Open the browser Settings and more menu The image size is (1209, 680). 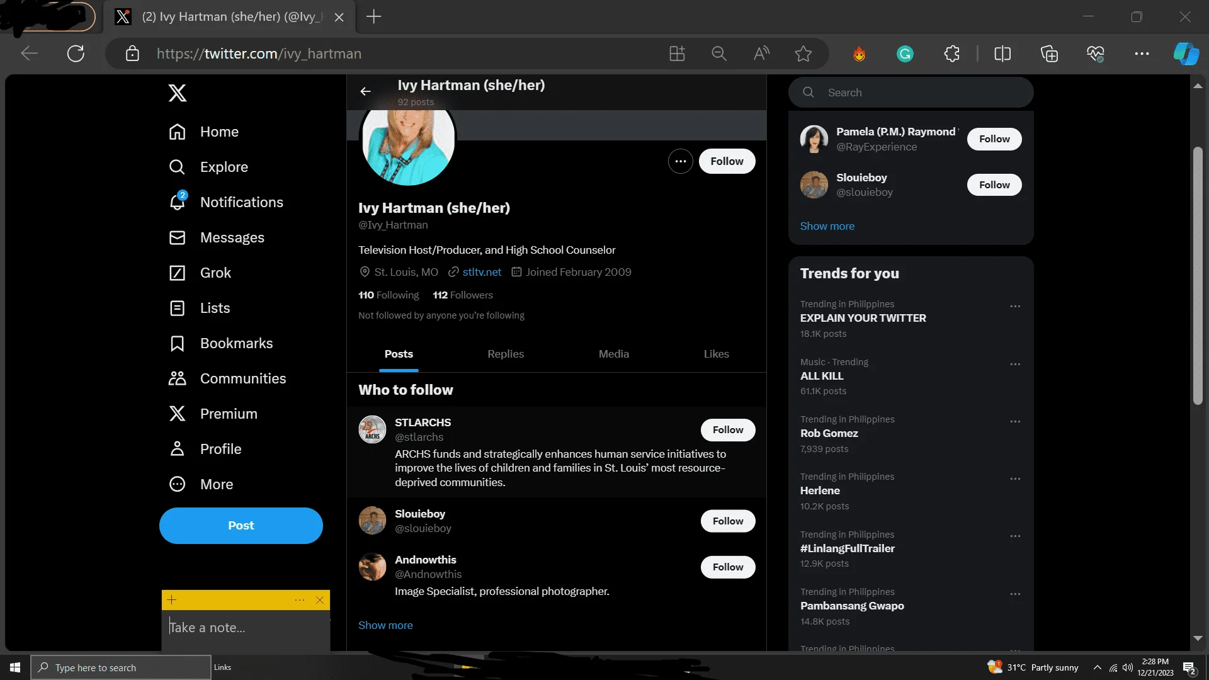coord(1142,54)
